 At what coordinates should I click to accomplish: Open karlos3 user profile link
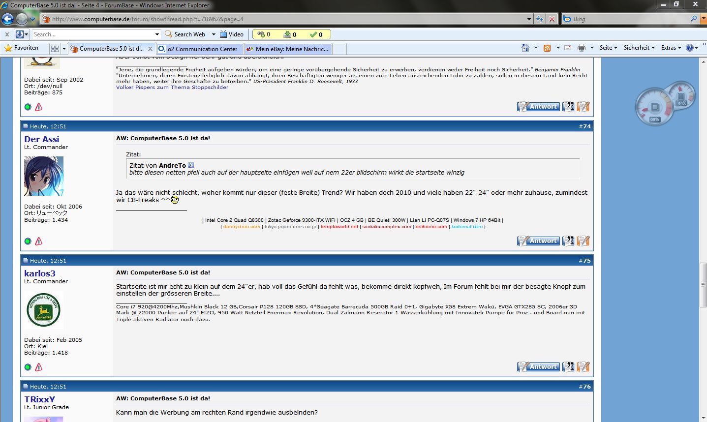pos(40,273)
